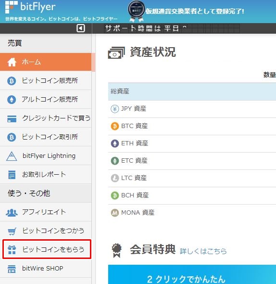This screenshot has height=284, width=276.
Task: Click the 2クリックでかんたん banner
Action: pyautogui.click(x=192, y=274)
